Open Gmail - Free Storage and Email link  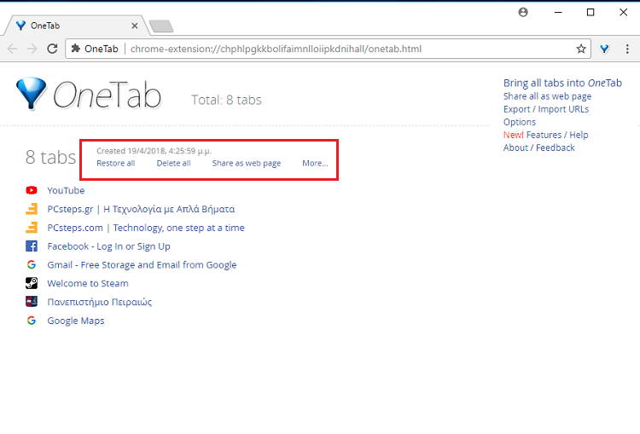point(142,265)
